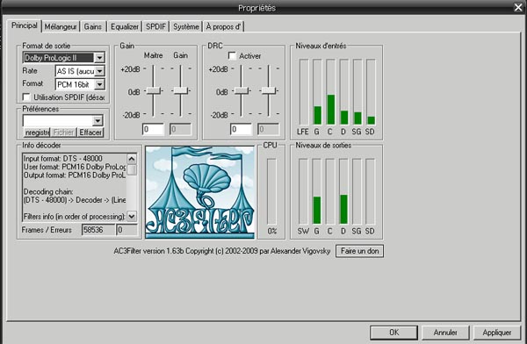
Task: Click scroll up arrow in Info décoder
Action: pyautogui.click(x=132, y=159)
